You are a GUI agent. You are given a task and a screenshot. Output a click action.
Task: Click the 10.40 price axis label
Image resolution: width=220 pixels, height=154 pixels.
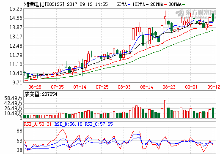click(16, 73)
